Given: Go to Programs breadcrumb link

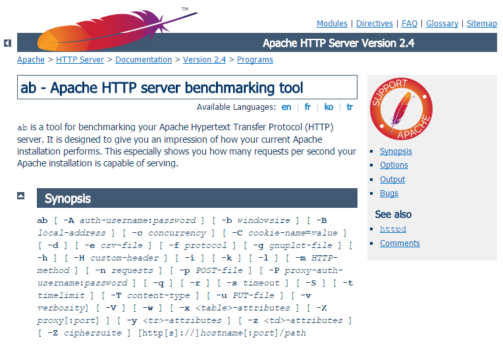Looking at the screenshot, I should [x=255, y=60].
